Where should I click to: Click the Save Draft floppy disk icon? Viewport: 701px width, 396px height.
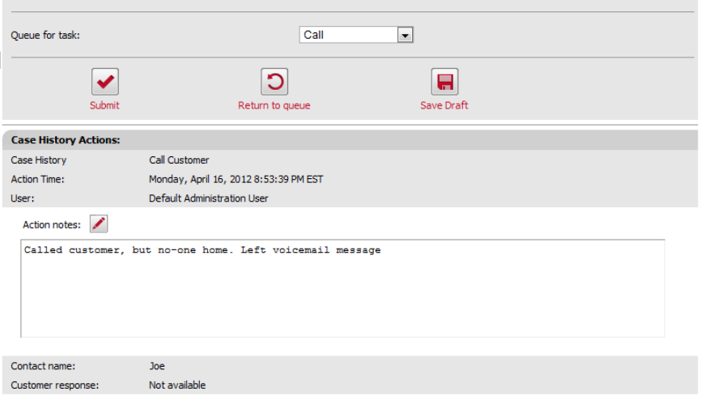coord(444,82)
